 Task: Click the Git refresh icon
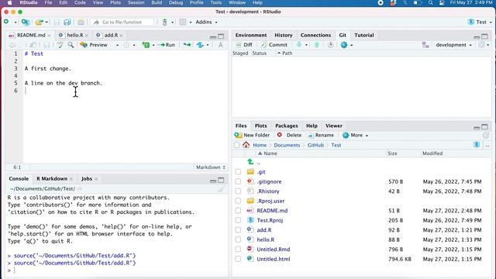[481, 45]
